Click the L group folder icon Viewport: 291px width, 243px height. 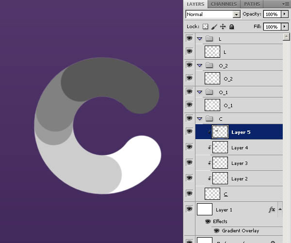pyautogui.click(x=210, y=38)
